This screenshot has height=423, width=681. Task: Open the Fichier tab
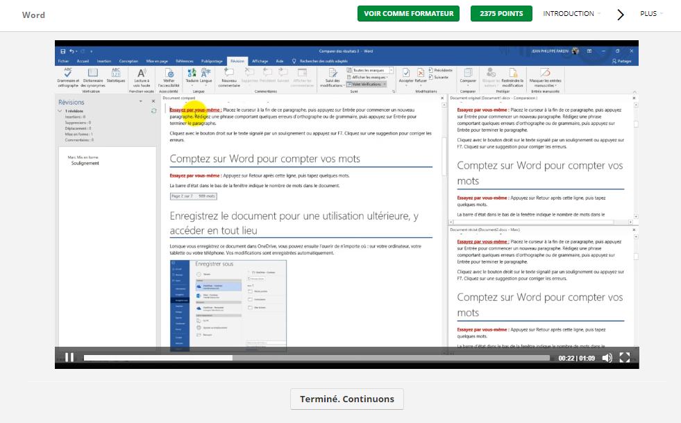[63, 61]
